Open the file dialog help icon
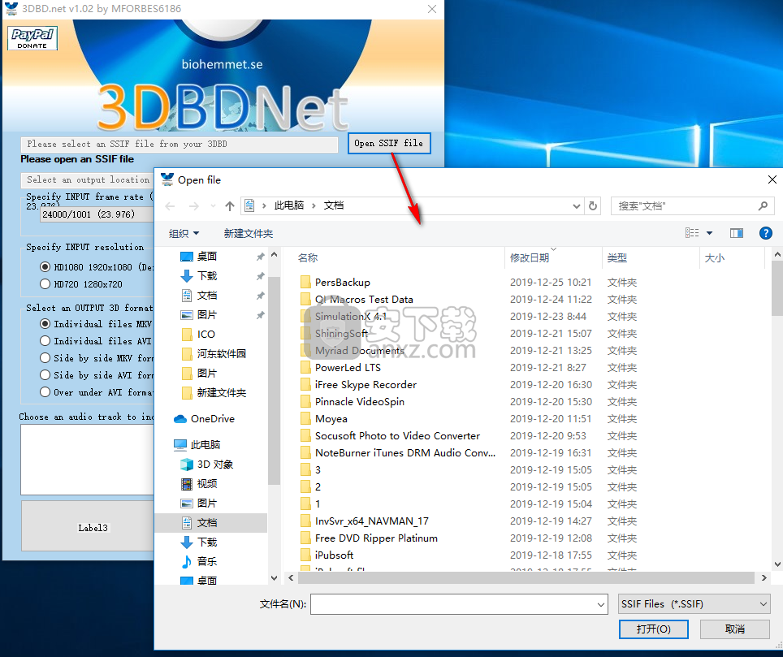The width and height of the screenshot is (783, 657). 765,232
